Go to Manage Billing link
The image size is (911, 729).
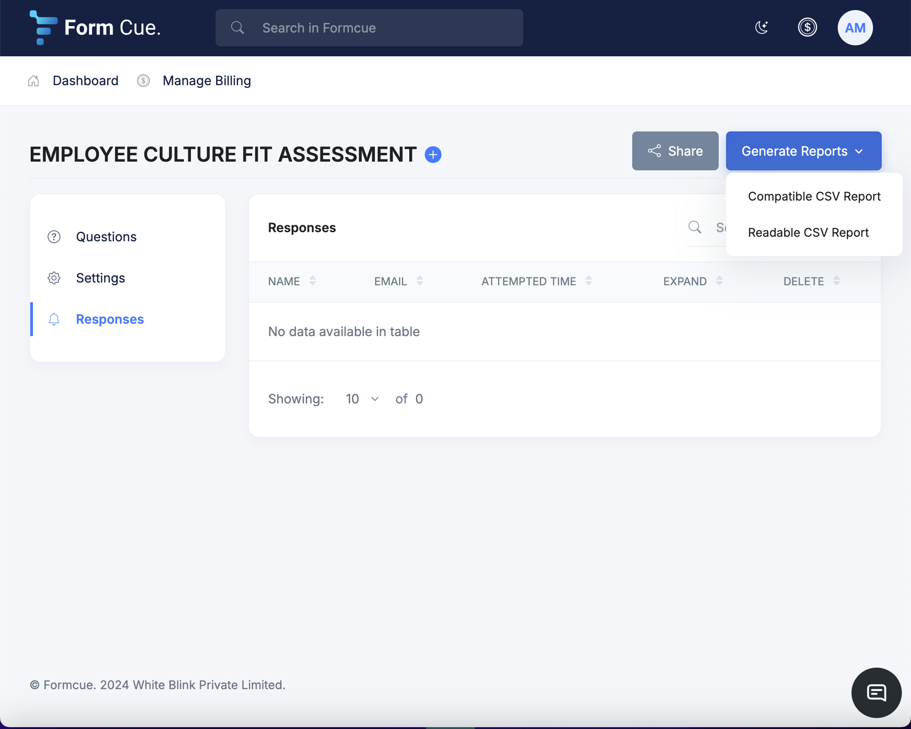click(x=206, y=81)
